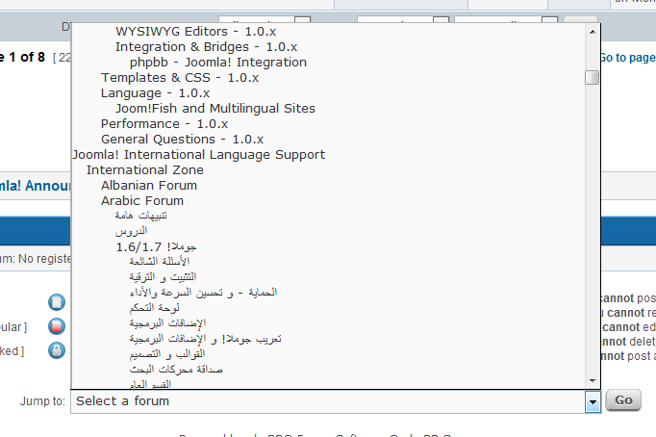Follow the Go to page link
The height and width of the screenshot is (437, 656).
(x=626, y=58)
